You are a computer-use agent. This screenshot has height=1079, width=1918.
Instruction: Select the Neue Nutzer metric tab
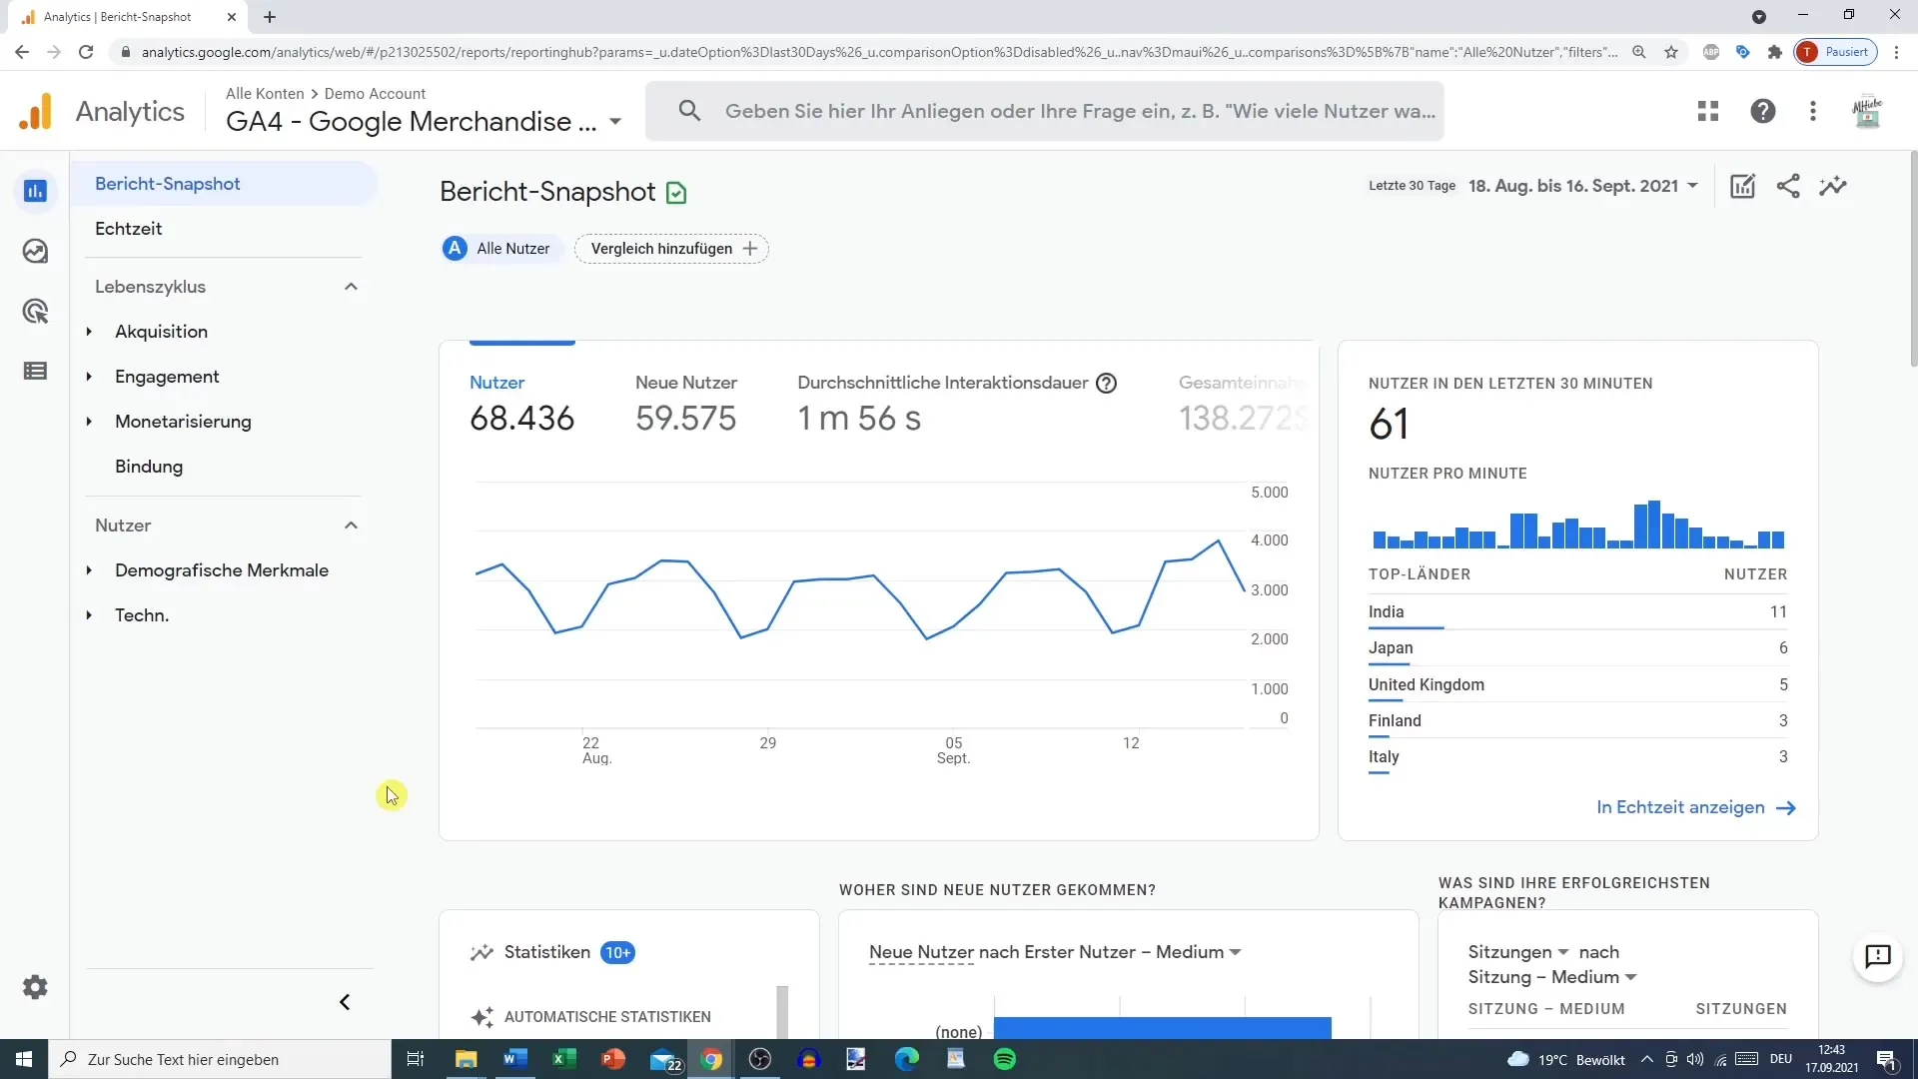tap(686, 405)
